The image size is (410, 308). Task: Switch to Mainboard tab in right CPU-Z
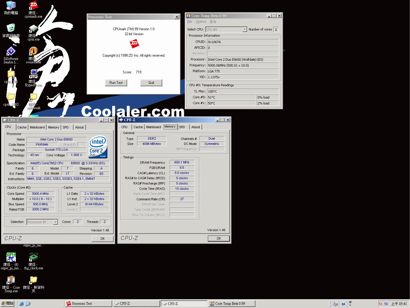click(x=153, y=127)
